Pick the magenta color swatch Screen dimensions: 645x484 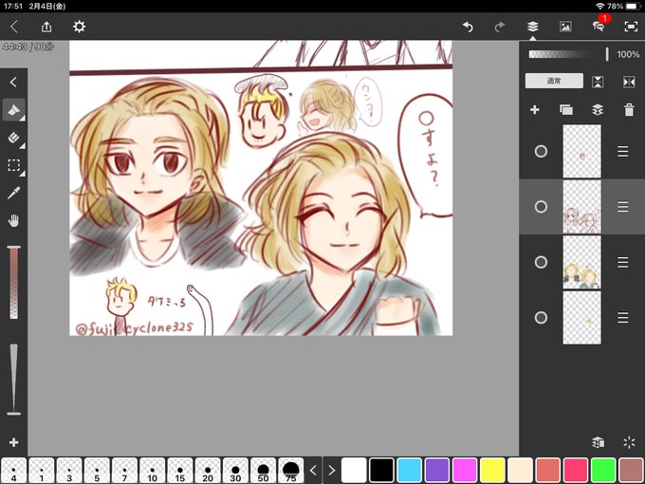pos(465,471)
